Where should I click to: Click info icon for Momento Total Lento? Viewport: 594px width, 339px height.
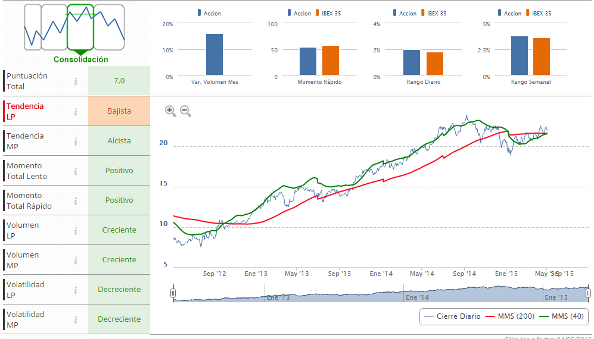click(76, 171)
